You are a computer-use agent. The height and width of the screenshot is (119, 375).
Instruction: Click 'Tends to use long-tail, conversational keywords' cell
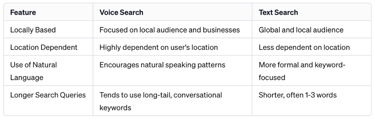click(x=161, y=101)
